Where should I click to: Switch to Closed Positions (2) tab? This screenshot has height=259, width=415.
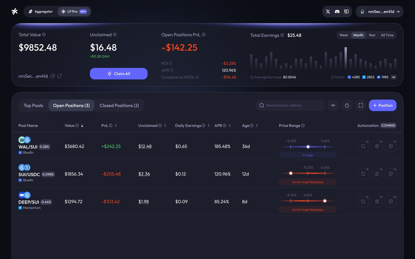(119, 106)
